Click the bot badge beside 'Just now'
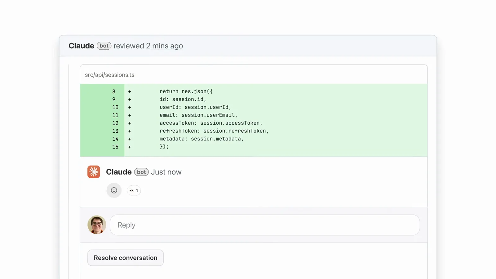The width and height of the screenshot is (496, 279). [x=141, y=172]
